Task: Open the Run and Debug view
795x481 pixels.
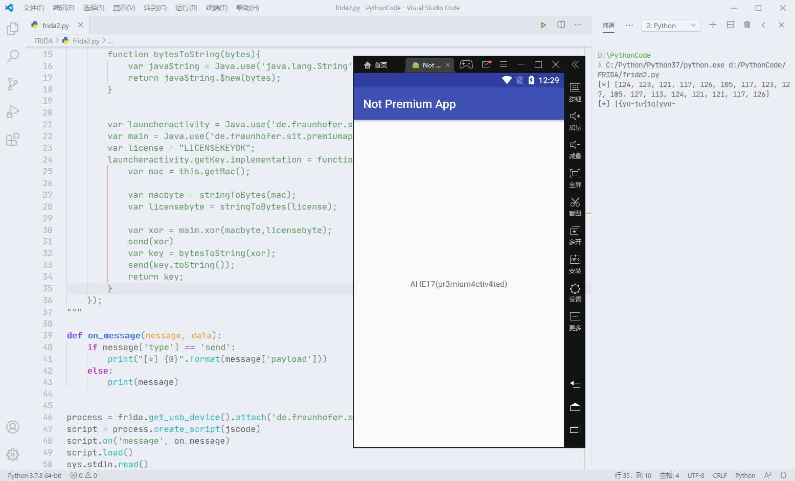Action: coord(13,111)
